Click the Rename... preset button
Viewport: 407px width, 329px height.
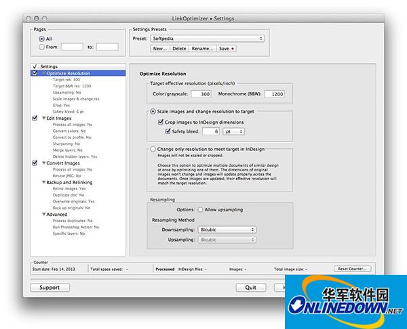(202, 49)
